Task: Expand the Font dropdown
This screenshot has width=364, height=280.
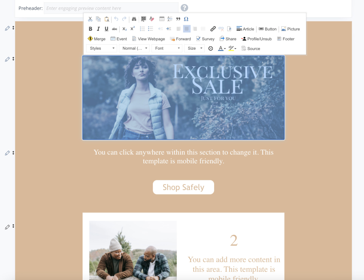Action: click(x=167, y=48)
